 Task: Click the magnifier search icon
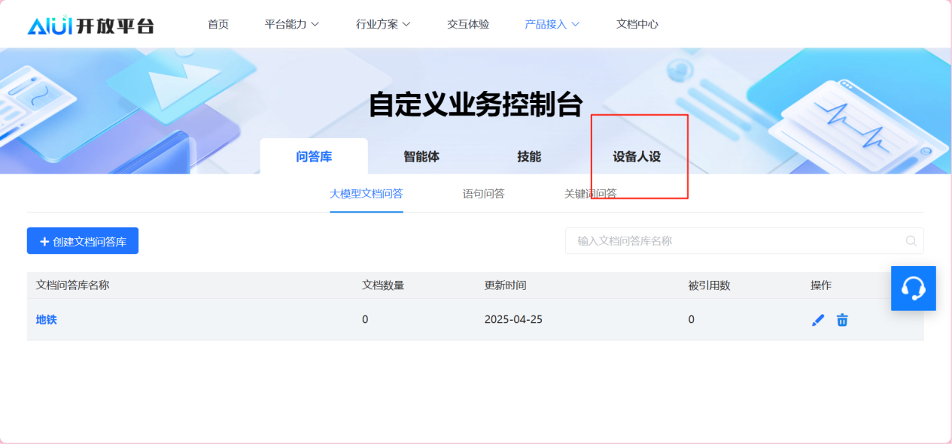click(x=911, y=241)
